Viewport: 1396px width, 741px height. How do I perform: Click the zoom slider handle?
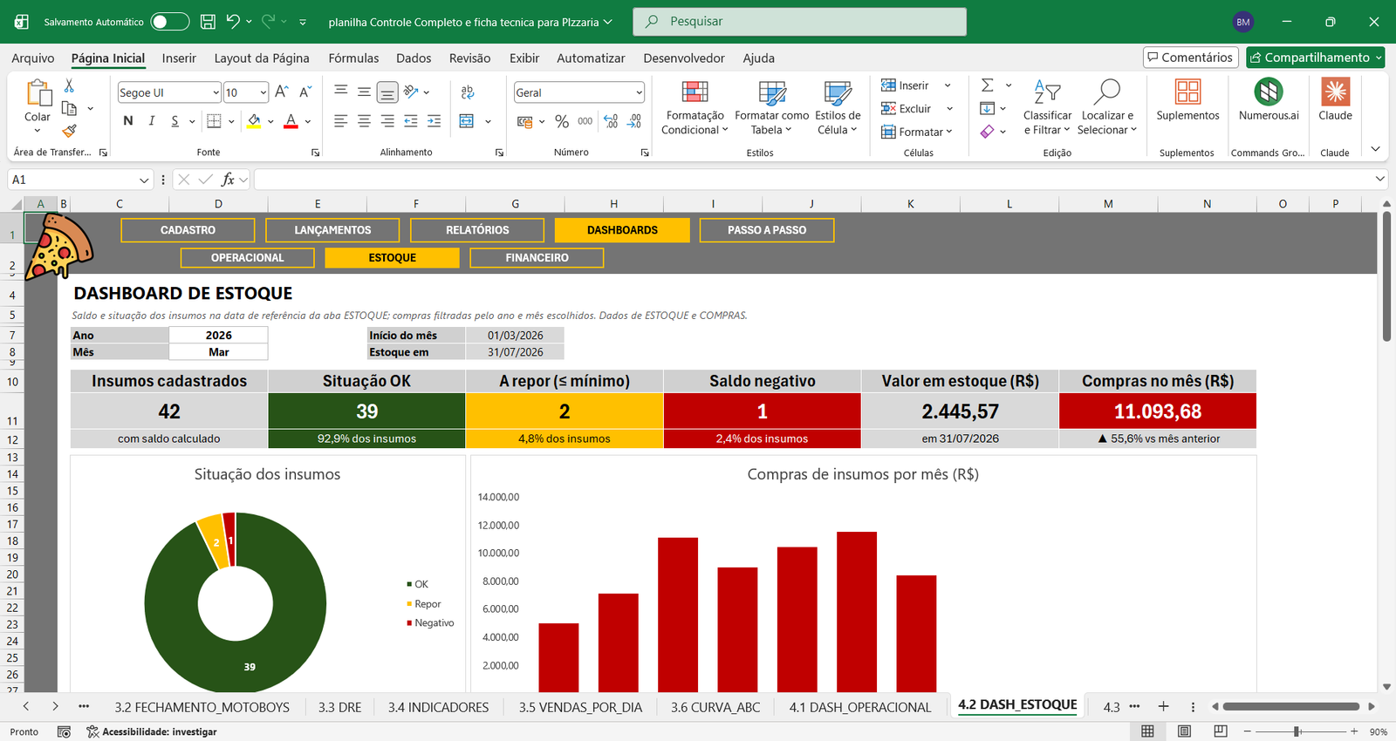point(1297,731)
